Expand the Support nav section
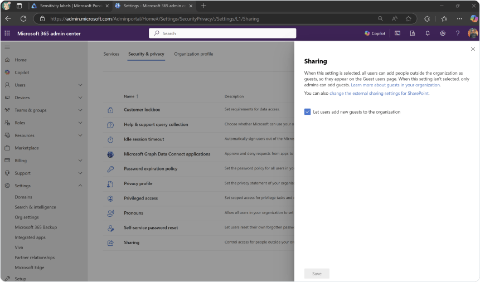The height and width of the screenshot is (282, 480). point(80,173)
